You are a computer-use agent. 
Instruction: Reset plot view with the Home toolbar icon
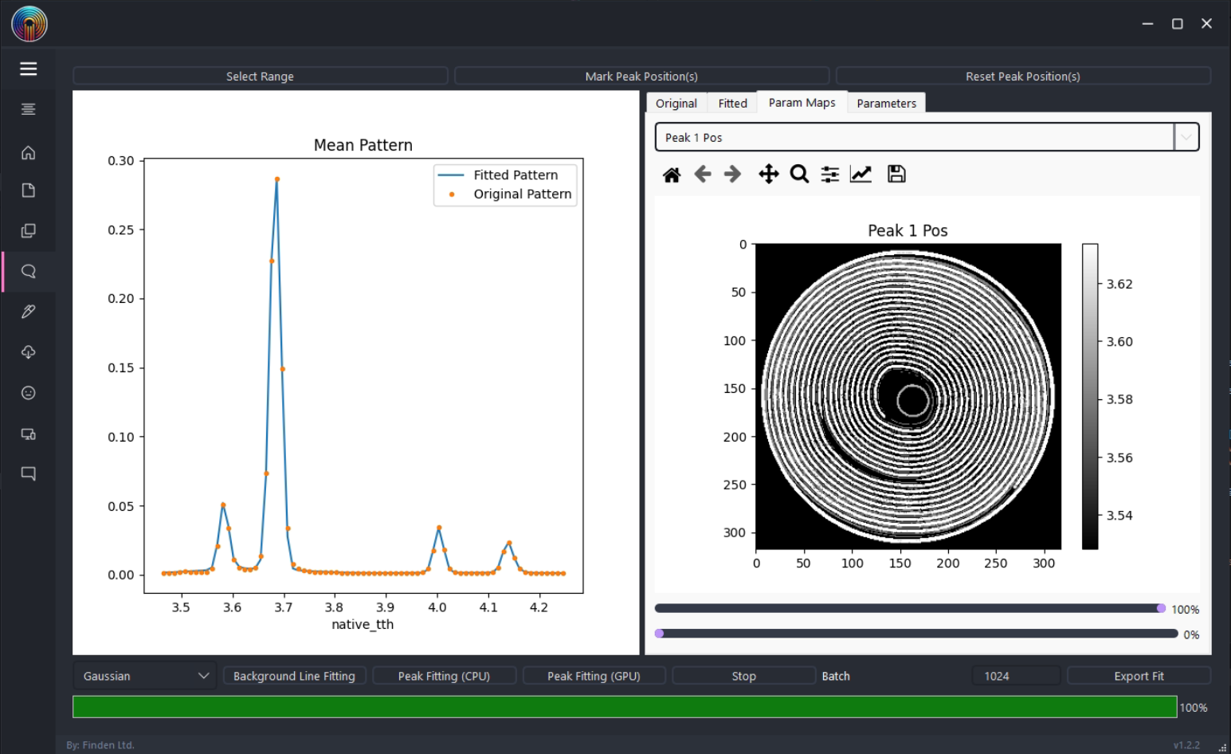click(672, 175)
